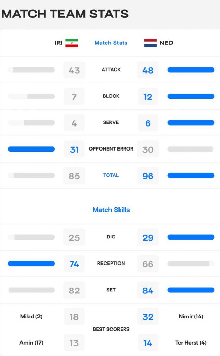Open the Match Stats tab
220x356 pixels.
click(111, 43)
